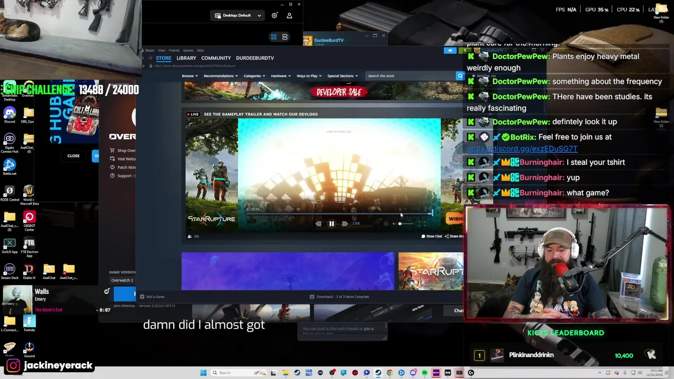The image size is (674, 379).
Task: Open the Stream Deck desktop icon
Action: pyautogui.click(x=9, y=271)
